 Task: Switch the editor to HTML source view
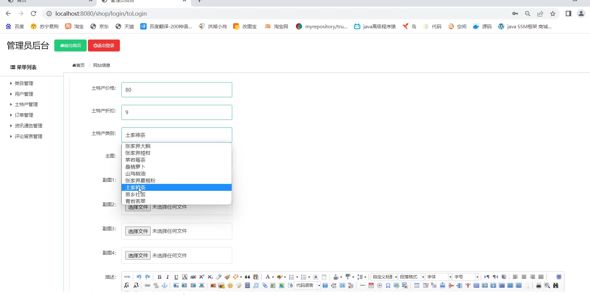(127, 277)
